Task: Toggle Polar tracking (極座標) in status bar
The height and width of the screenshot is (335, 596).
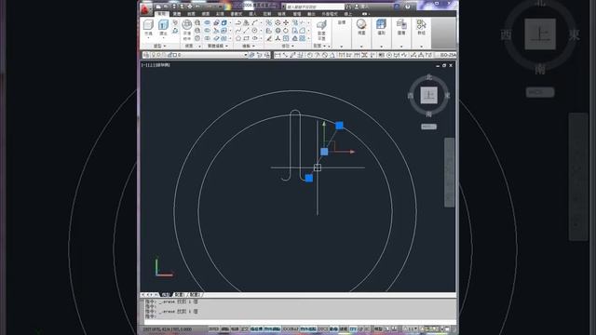Action: (257, 328)
